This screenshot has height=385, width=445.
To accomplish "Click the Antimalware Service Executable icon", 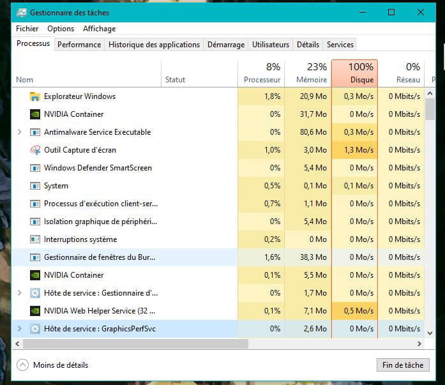I will [x=35, y=132].
